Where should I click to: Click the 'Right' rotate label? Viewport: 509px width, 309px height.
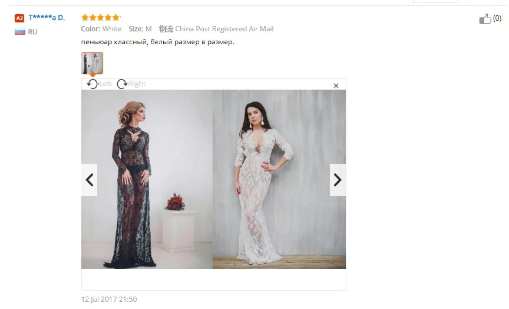[137, 84]
